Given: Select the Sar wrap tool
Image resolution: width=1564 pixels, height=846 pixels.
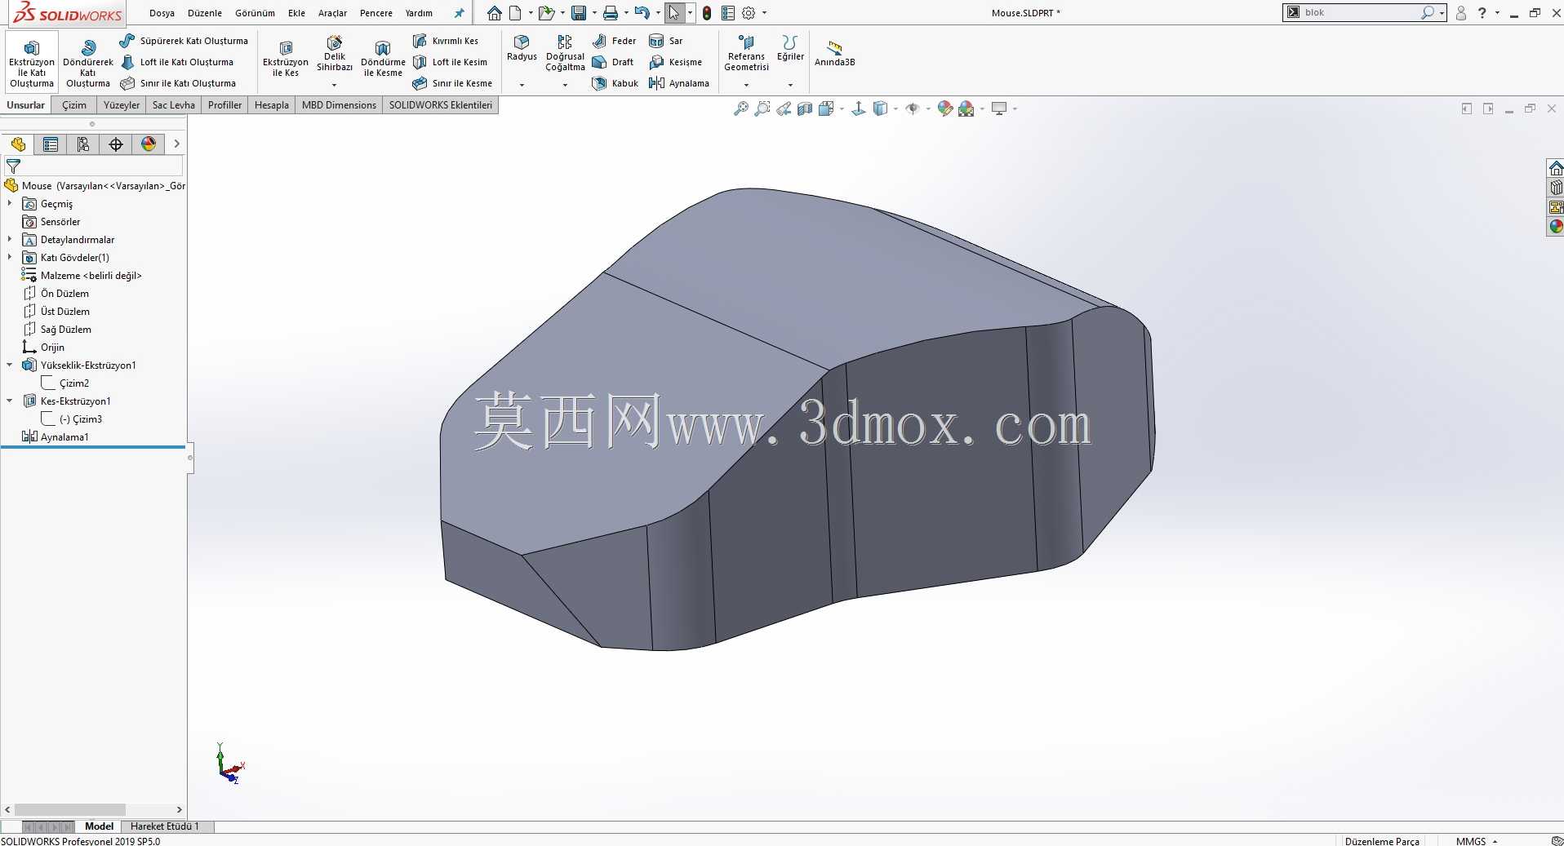Looking at the screenshot, I should [x=666, y=41].
